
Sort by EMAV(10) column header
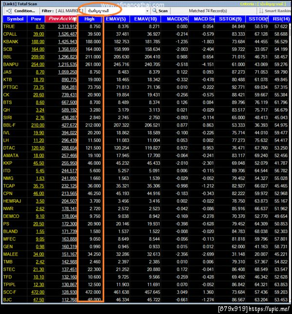pos(146,19)
